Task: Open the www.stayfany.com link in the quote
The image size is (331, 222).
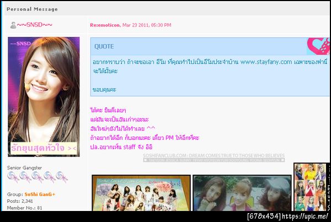Action: click(x=266, y=62)
